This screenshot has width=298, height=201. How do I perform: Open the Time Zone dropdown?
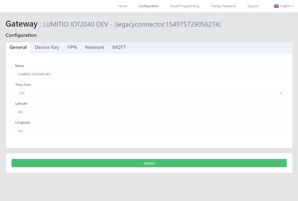tap(149, 93)
